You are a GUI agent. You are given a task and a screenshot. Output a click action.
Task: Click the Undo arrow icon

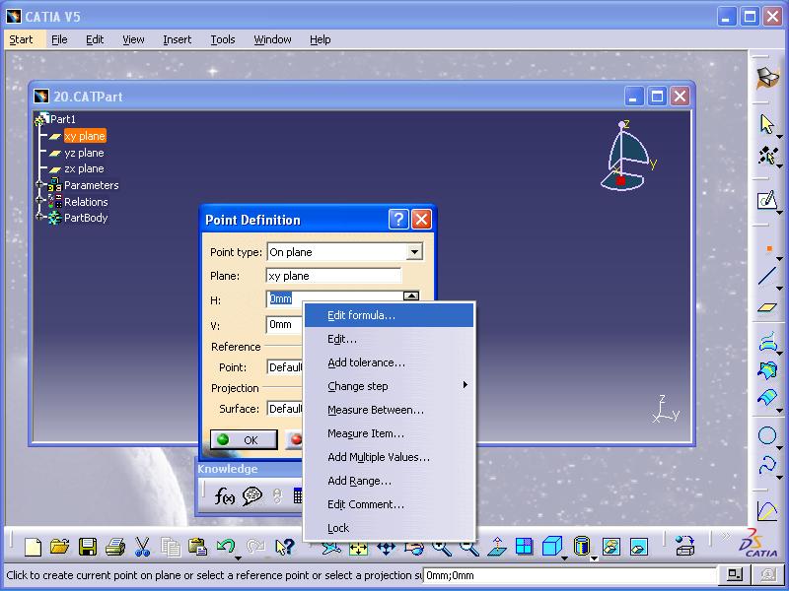tap(226, 547)
